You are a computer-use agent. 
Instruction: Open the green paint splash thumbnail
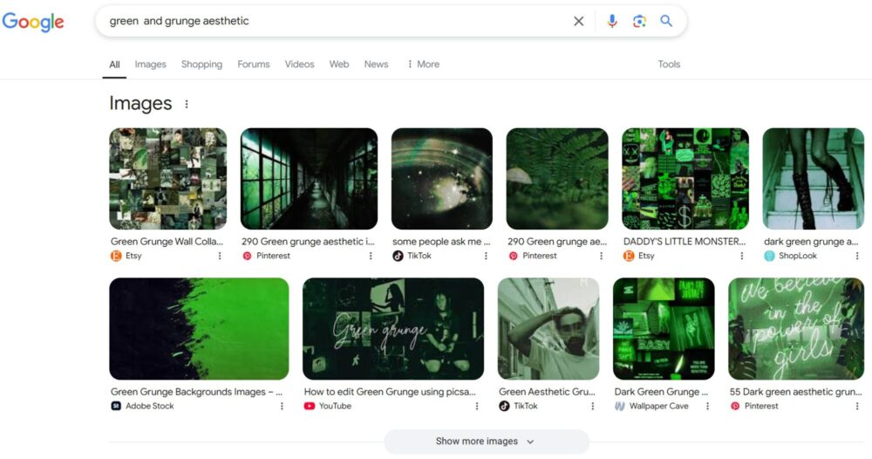199,328
